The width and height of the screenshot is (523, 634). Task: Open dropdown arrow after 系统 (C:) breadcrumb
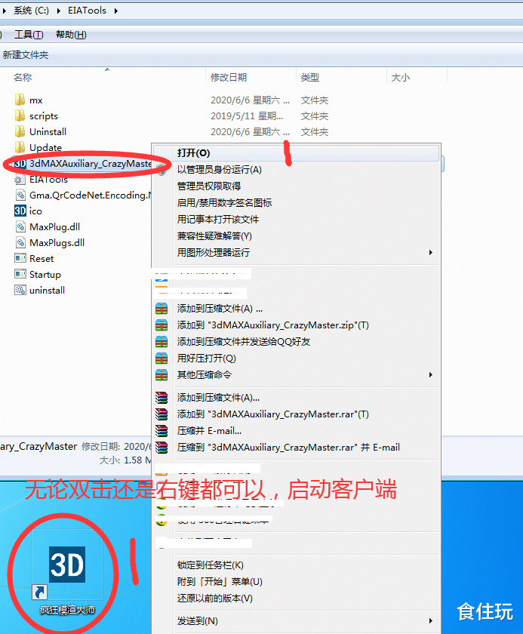click(x=59, y=11)
